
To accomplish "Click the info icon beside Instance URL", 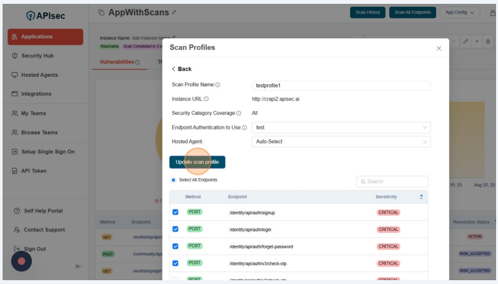I will coord(206,99).
